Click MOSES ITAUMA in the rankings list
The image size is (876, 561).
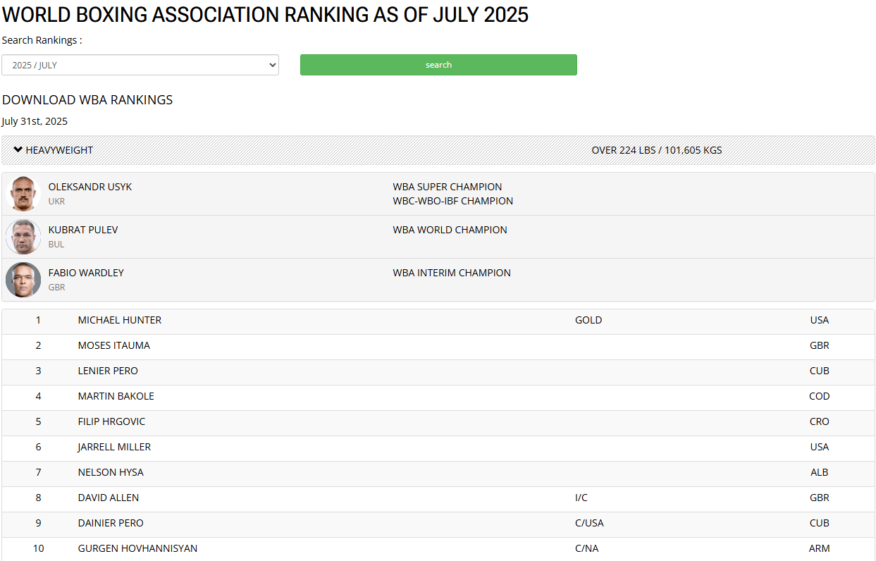(114, 345)
